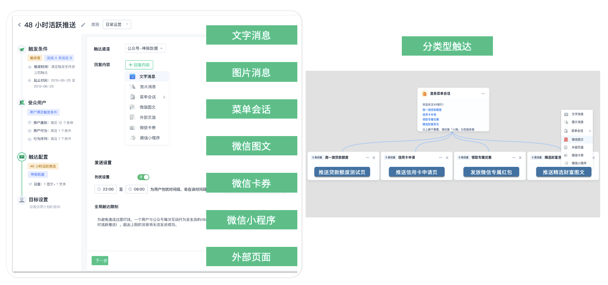Click the green 下一步 button
This screenshot has width=608, height=285.
100,261
